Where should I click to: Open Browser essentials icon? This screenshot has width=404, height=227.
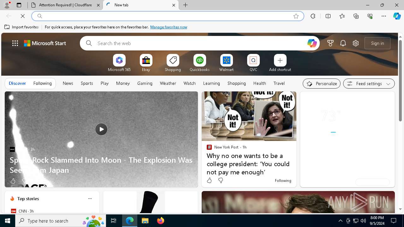[370, 16]
